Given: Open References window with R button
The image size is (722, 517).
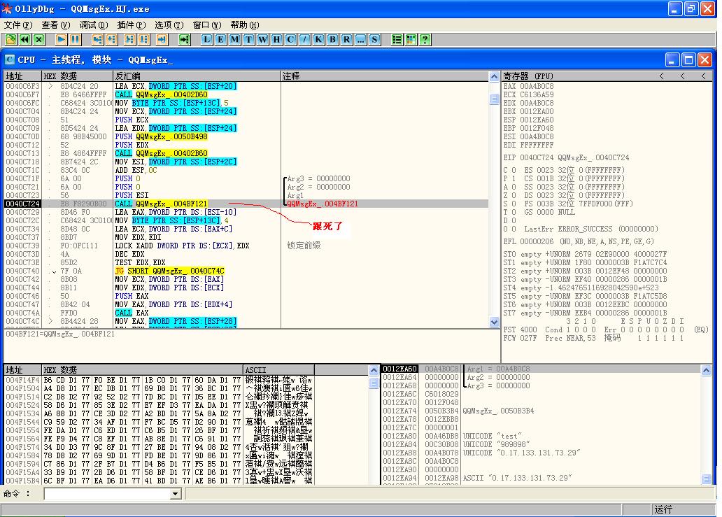Looking at the screenshot, I should [x=346, y=40].
